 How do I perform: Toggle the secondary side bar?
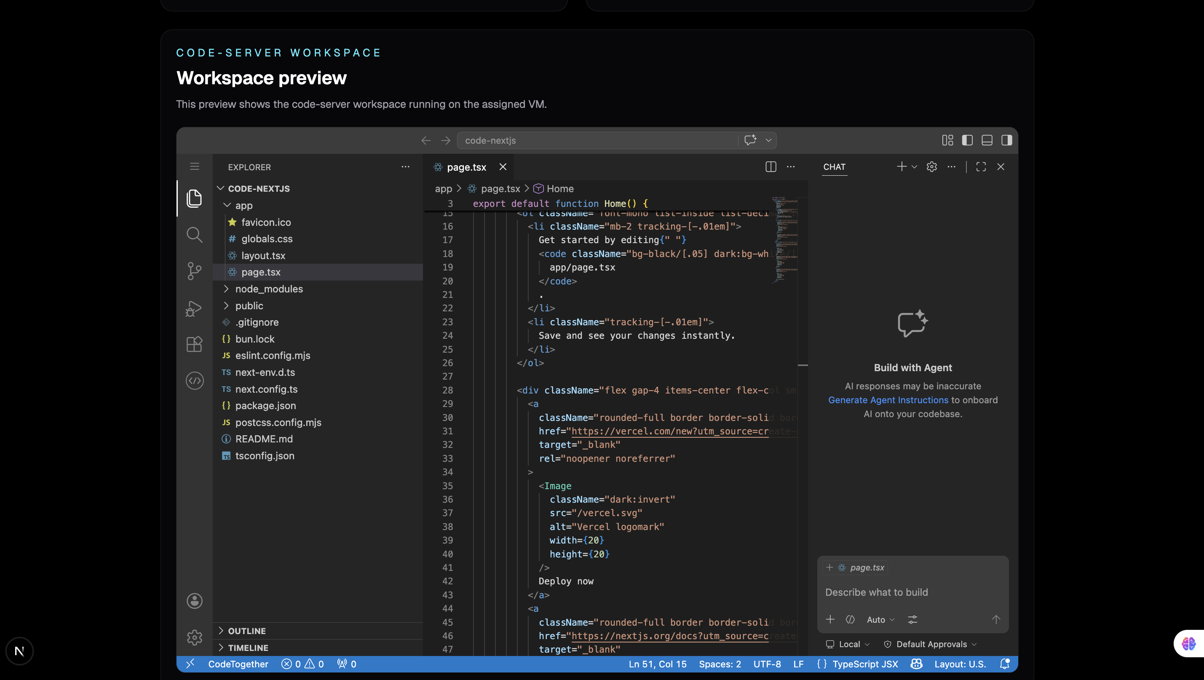(1006, 140)
